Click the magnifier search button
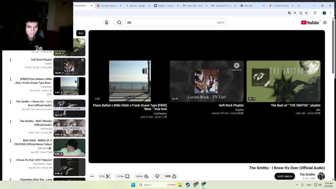Image resolution: width=336 pixels, height=189 pixels. tap(119, 23)
